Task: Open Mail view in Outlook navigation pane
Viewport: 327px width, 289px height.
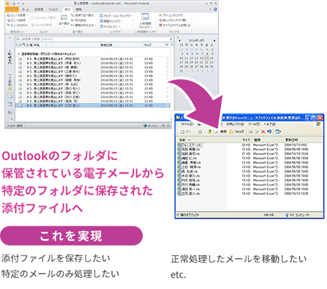Action: click(10, 97)
